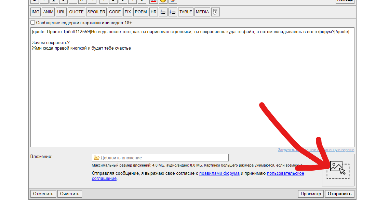Add a QUOTE tag

[x=76, y=12]
